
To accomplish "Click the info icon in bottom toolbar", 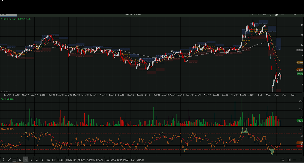I will (3, 160).
